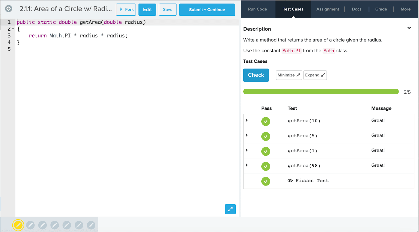Expand the getArea(10) test row
419x232 pixels.
[x=247, y=120]
